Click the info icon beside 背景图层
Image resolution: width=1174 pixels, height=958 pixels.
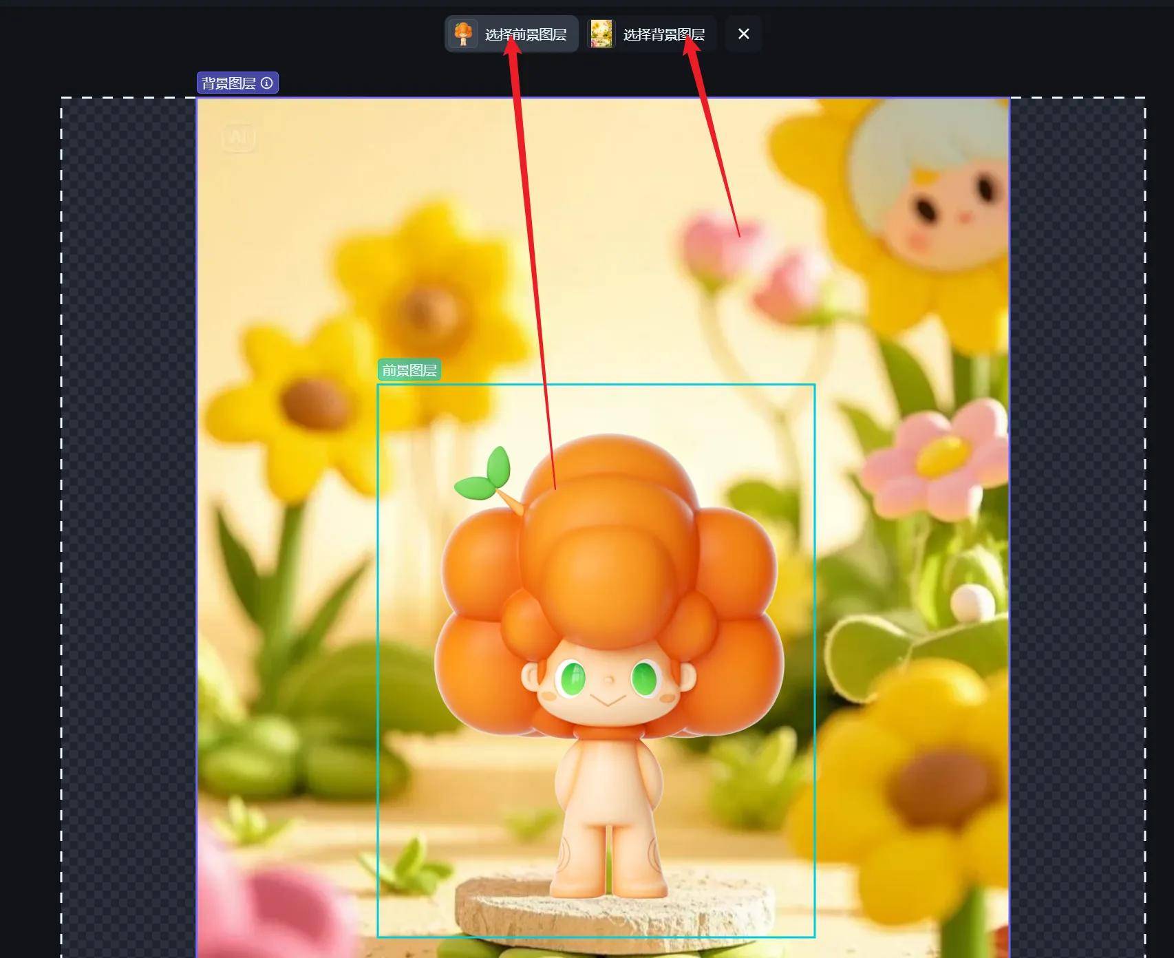[267, 83]
